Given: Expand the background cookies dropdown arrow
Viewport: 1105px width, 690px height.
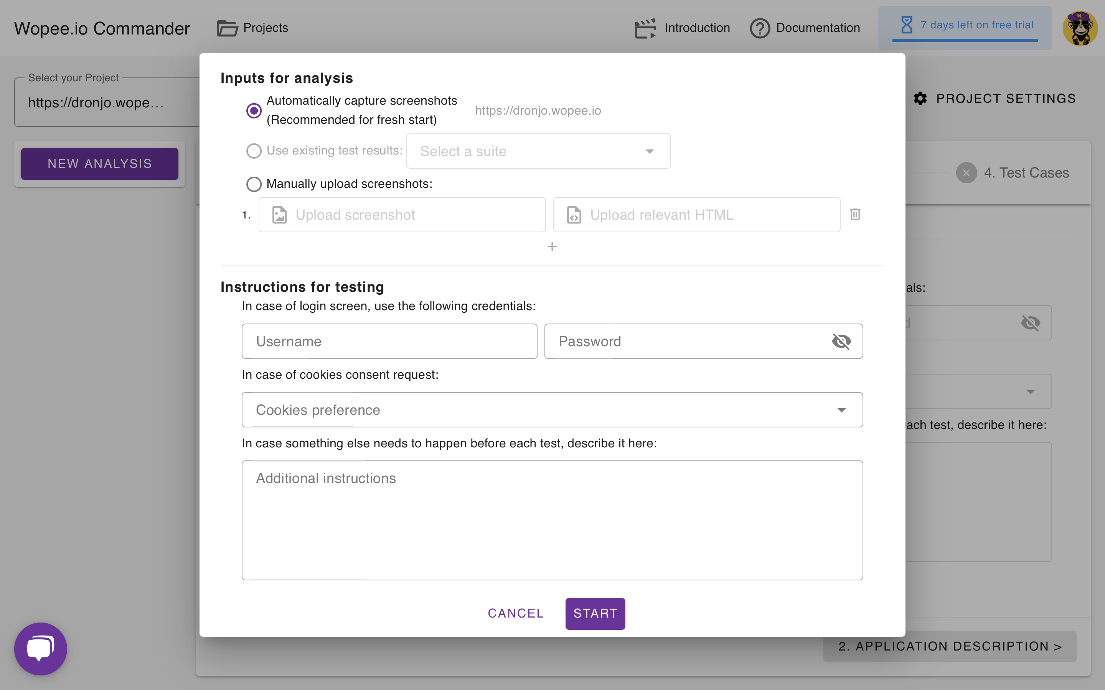Looking at the screenshot, I should coord(1031,391).
